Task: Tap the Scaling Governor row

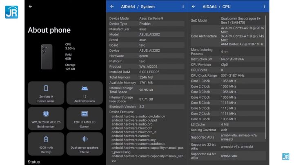Action: pos(228,130)
